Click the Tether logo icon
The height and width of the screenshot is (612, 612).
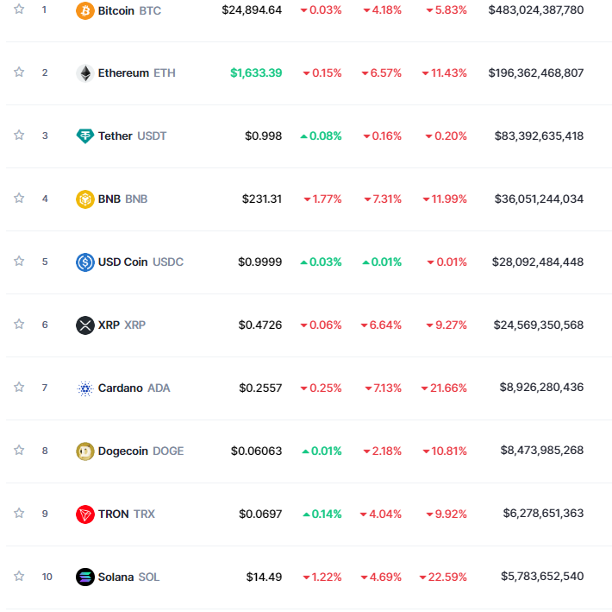[84, 136]
